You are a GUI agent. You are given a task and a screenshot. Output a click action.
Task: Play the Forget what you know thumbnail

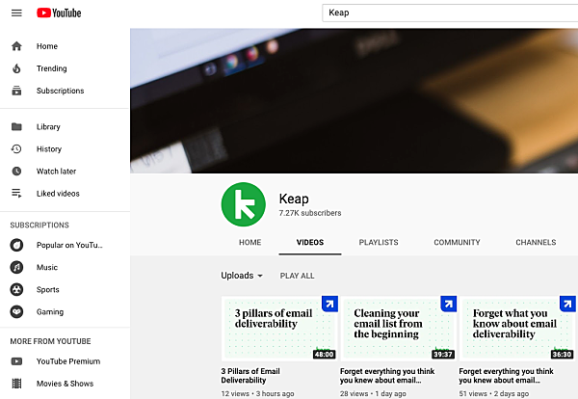[517, 329]
